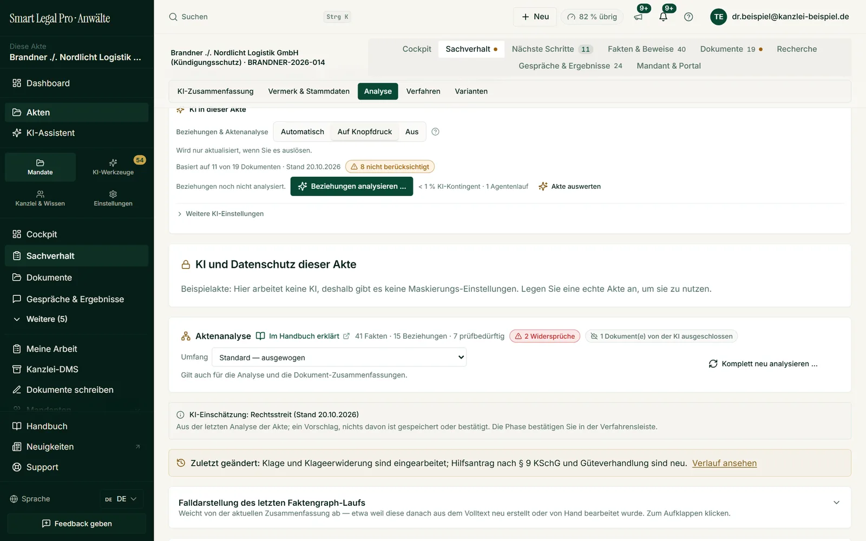Image resolution: width=866 pixels, height=541 pixels.
Task: Set analysis mode to Automatisch
Action: coord(303,132)
